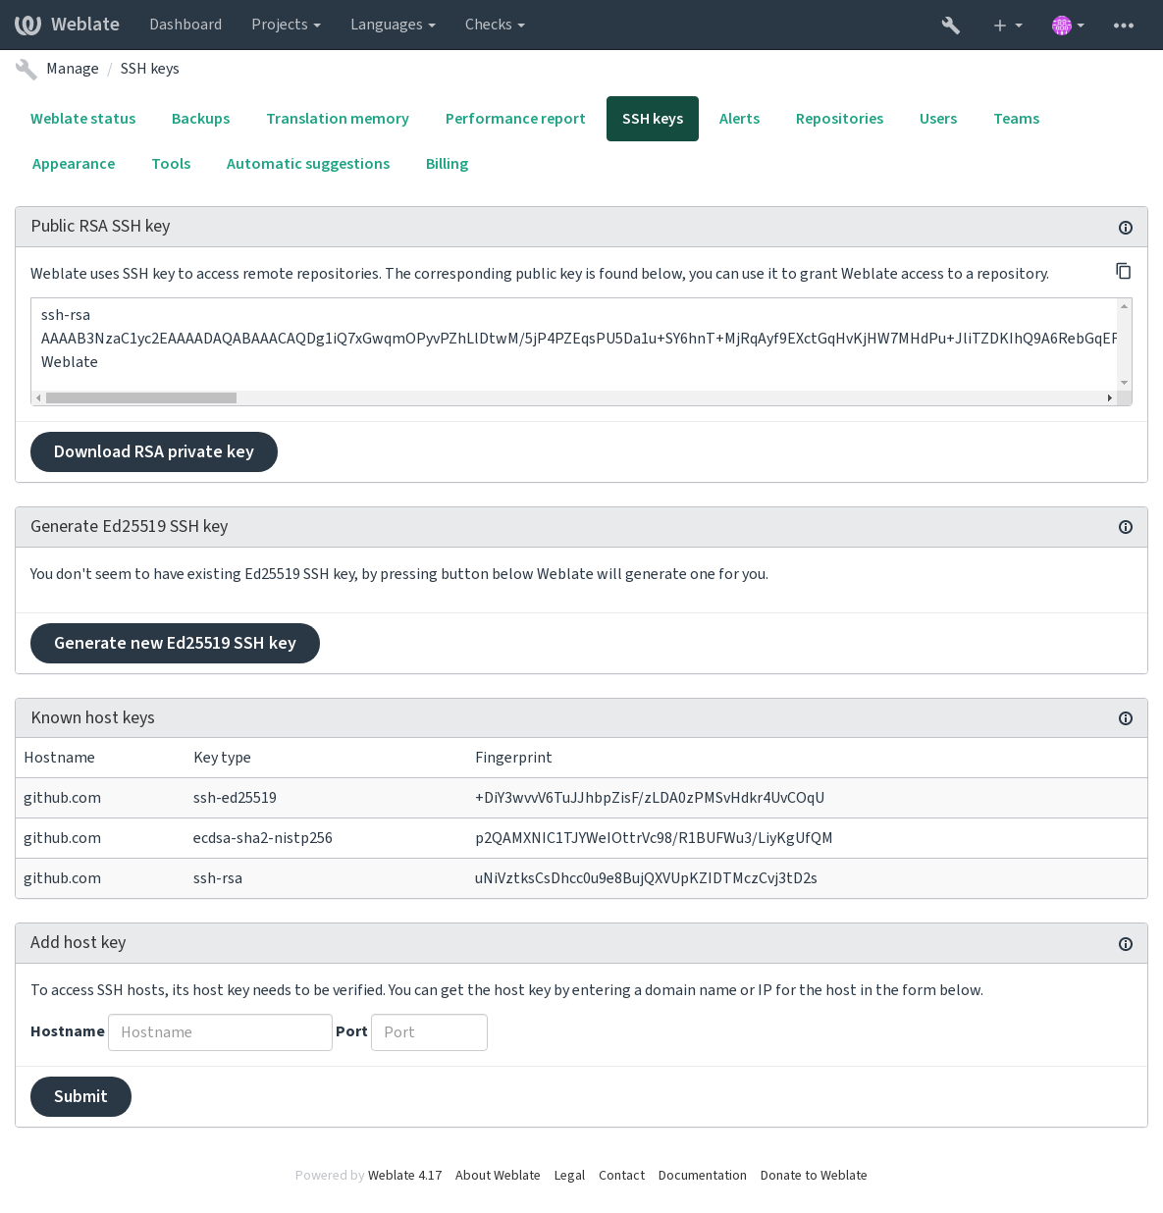Switch to Alerts tab
1163x1213 pixels.
pyautogui.click(x=739, y=119)
